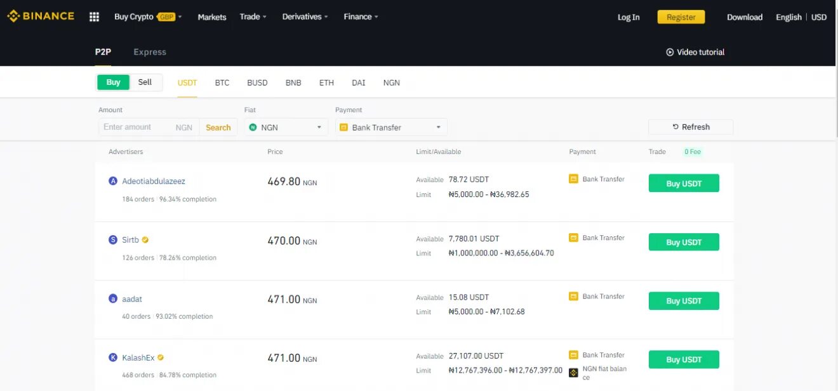Select the BTC coin tab
The height and width of the screenshot is (391, 838).
[x=222, y=83]
